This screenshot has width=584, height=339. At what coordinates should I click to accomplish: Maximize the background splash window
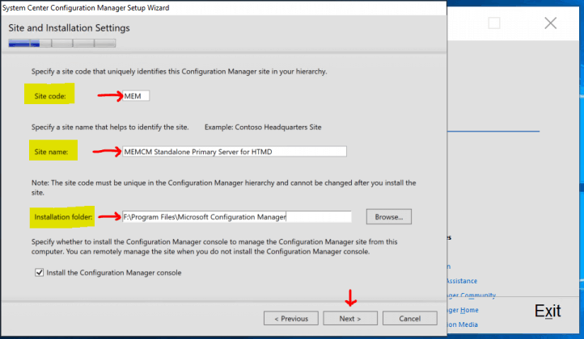click(494, 23)
